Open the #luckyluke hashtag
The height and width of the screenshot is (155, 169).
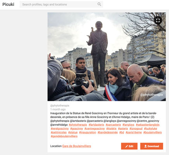pyautogui.click(x=150, y=129)
